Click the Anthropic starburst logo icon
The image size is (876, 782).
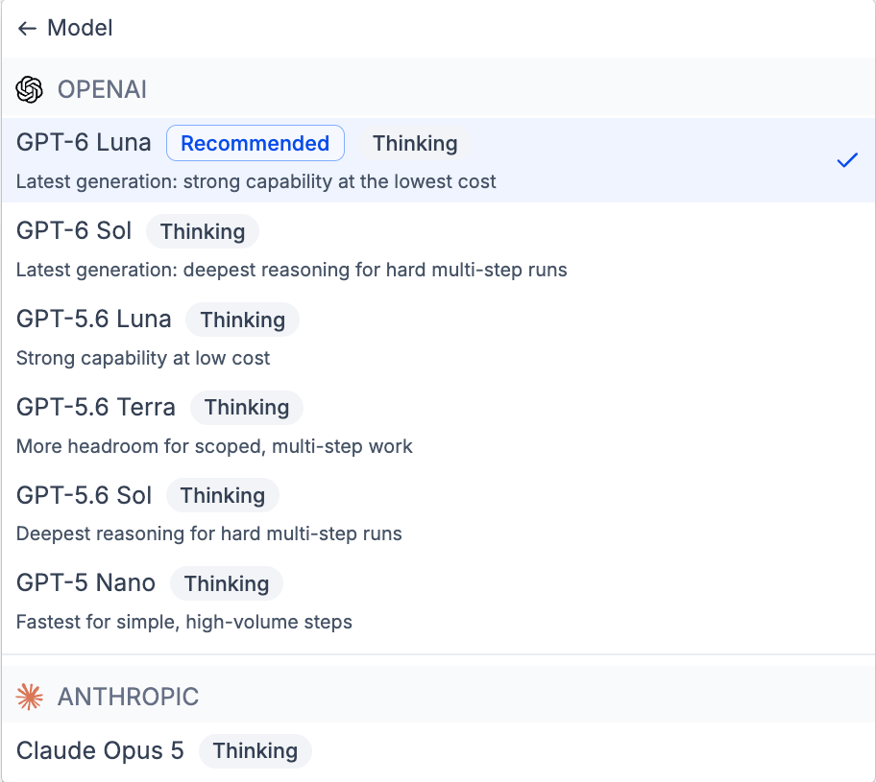point(30,697)
